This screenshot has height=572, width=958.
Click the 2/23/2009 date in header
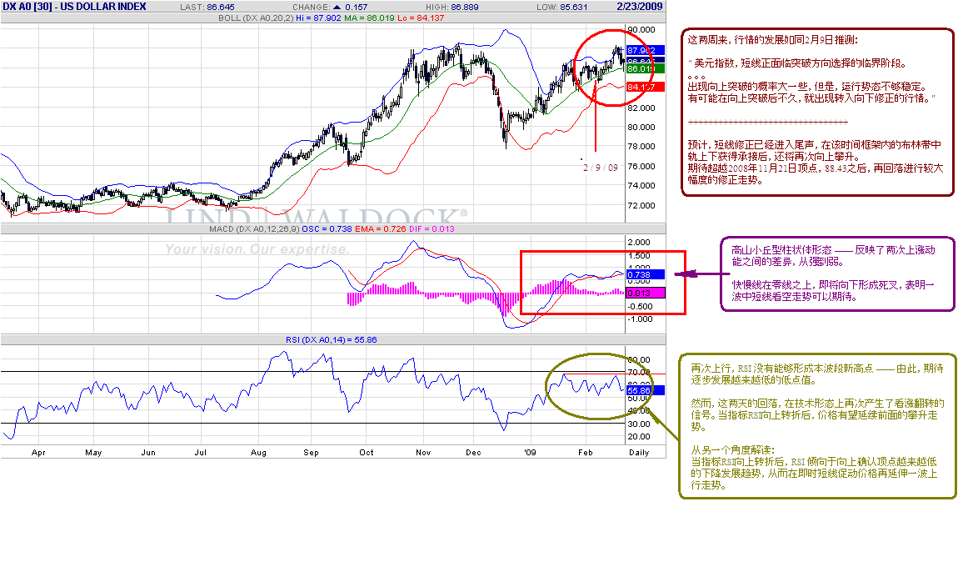[639, 7]
